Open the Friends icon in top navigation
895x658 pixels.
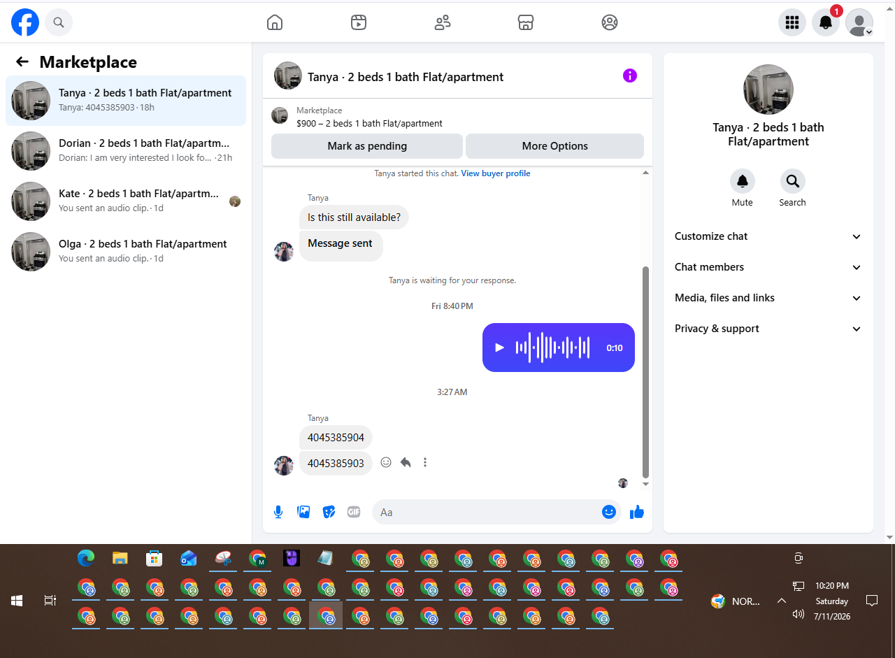click(443, 22)
